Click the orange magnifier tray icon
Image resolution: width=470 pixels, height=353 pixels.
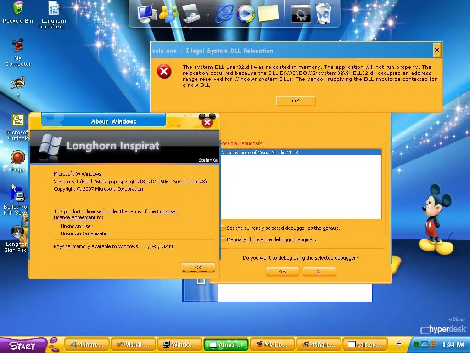coord(433,344)
